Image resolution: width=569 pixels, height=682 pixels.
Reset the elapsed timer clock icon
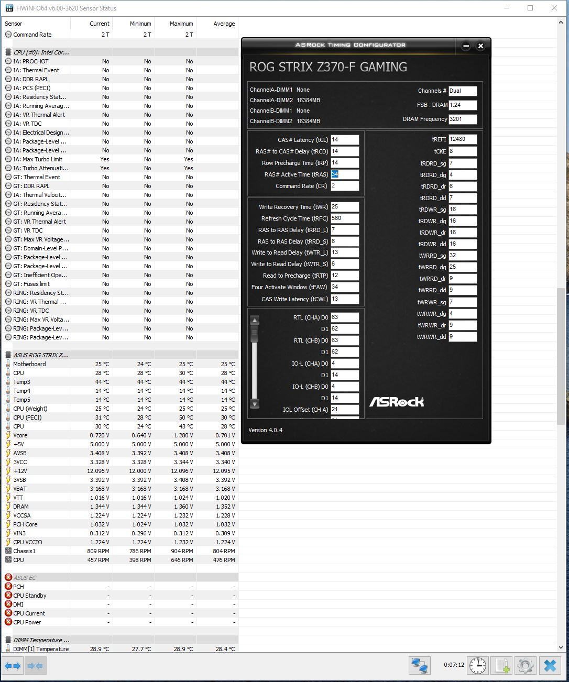tap(477, 665)
